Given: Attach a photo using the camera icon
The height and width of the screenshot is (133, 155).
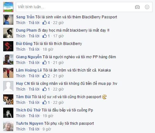Looking at the screenshot, I should coord(137,7).
